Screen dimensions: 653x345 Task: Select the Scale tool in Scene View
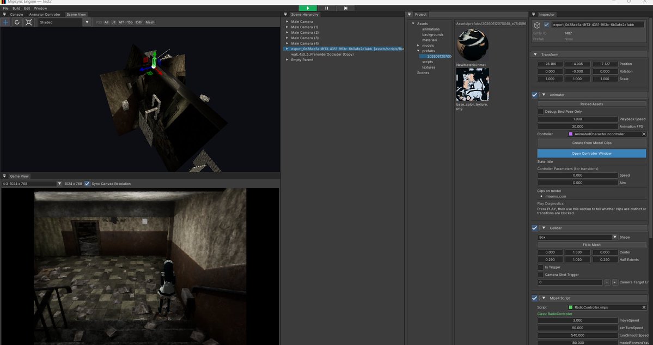coord(28,22)
